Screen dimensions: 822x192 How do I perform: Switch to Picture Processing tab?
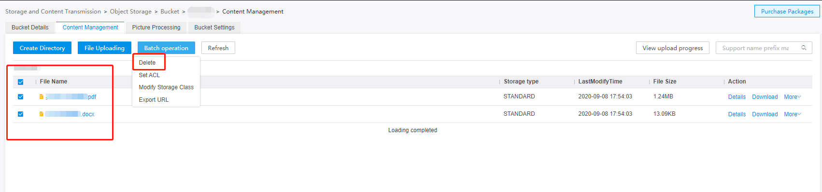pos(156,27)
